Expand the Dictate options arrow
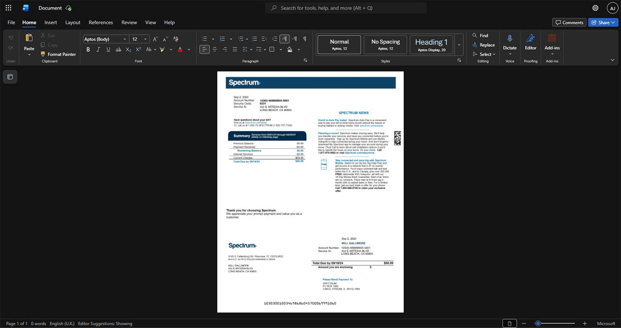Screen dimensions: 621x328 pos(510,54)
